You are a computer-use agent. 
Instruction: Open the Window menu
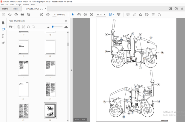tap(26, 4)
